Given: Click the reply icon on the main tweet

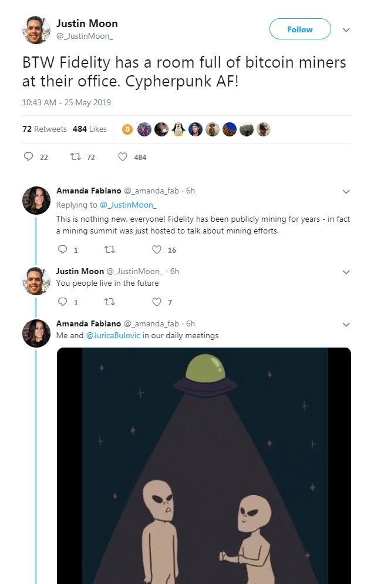Looking at the screenshot, I should [28, 157].
